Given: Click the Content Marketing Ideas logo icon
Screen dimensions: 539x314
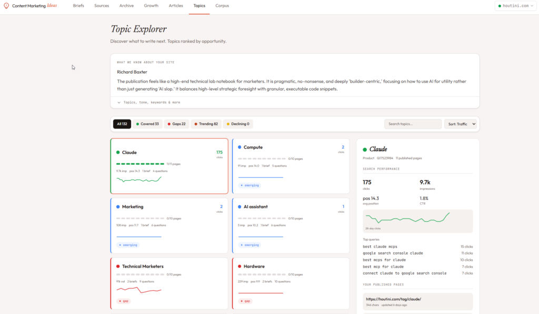Looking at the screenshot, I should [x=6, y=6].
